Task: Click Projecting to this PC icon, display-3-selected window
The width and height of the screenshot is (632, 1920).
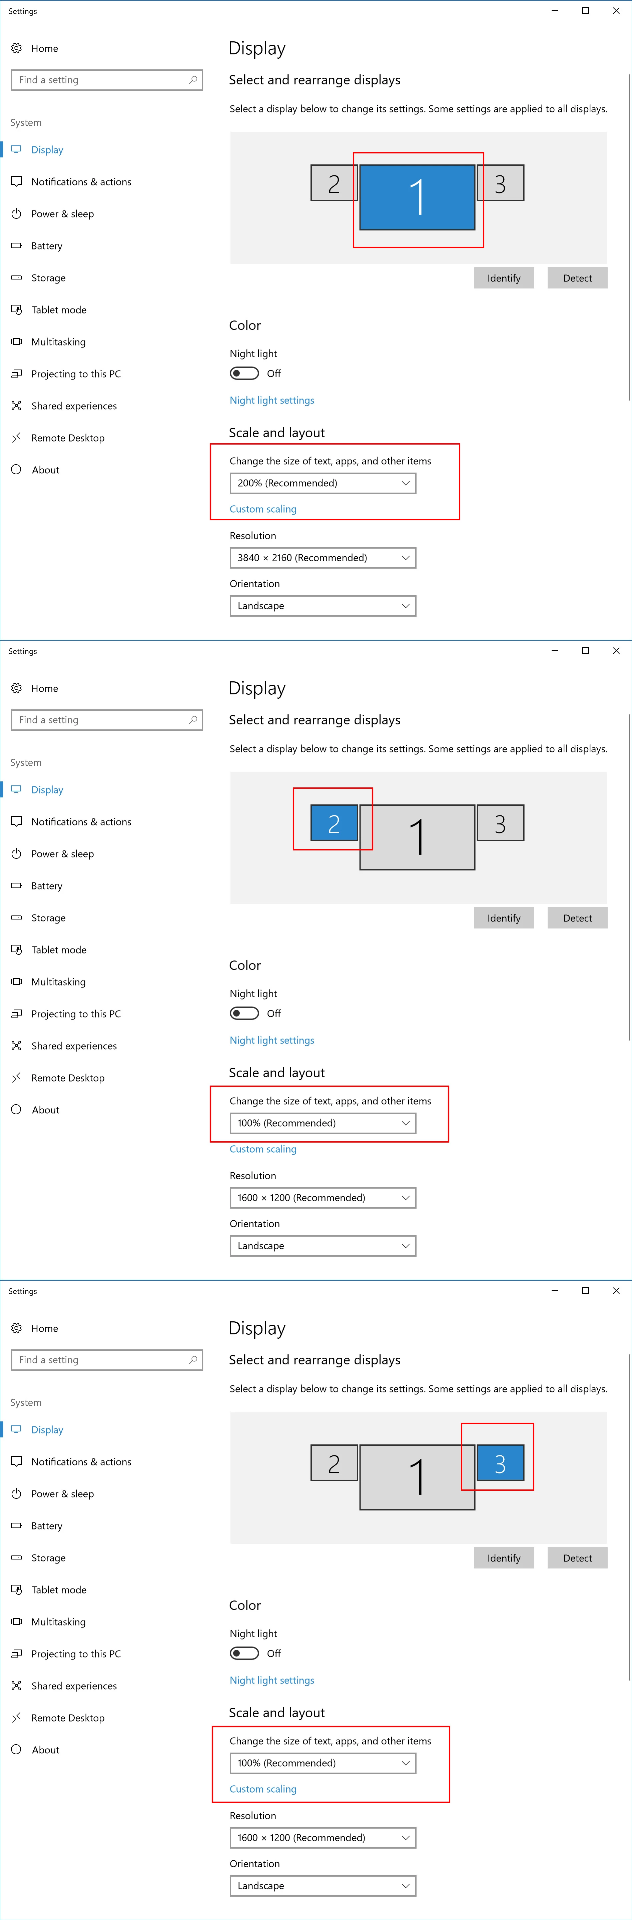Action: (x=16, y=1654)
